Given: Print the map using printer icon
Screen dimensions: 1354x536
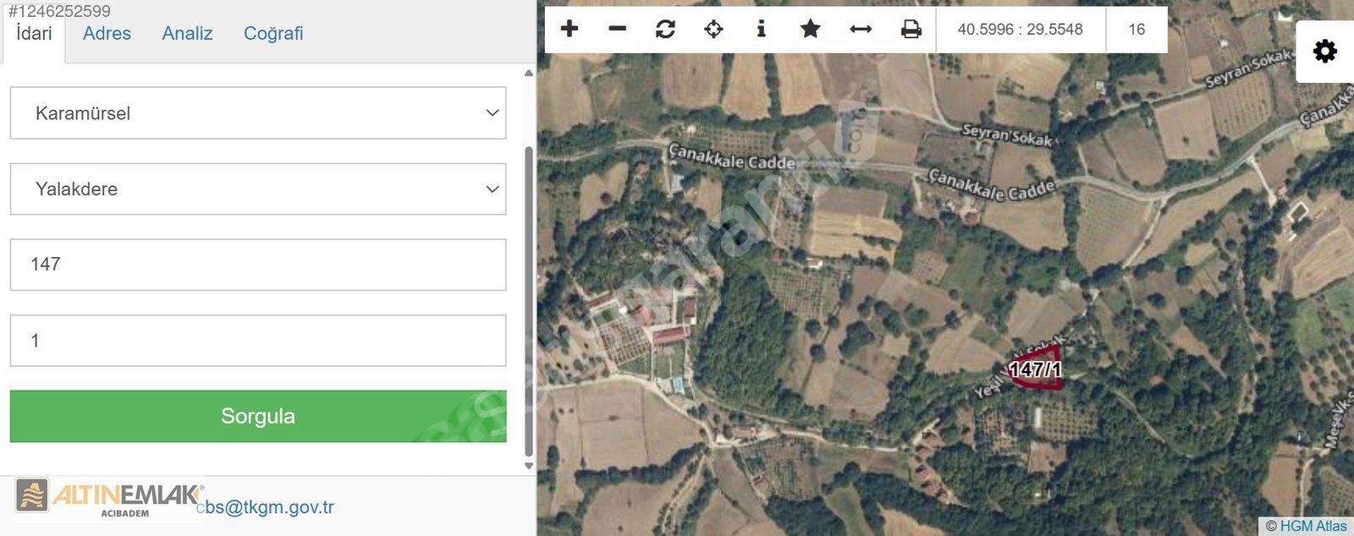Looking at the screenshot, I should coord(911,30).
